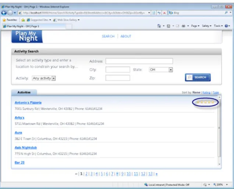This screenshot has width=234, height=189.
Task: Open the Tools menu
Action: pyautogui.click(x=218, y=26)
